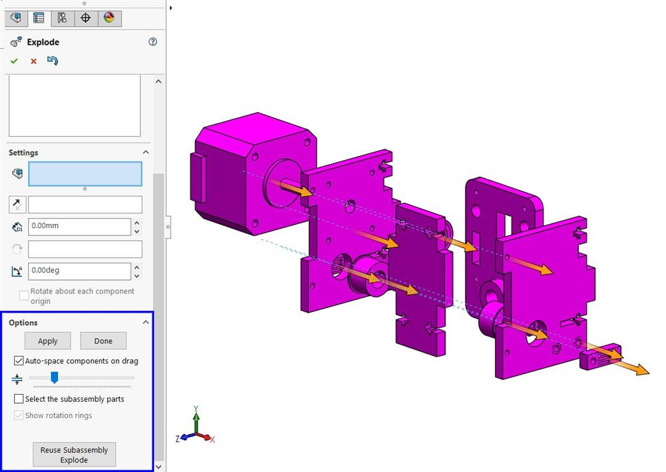Expand the flyout tree arrow in viewport

(171, 7)
